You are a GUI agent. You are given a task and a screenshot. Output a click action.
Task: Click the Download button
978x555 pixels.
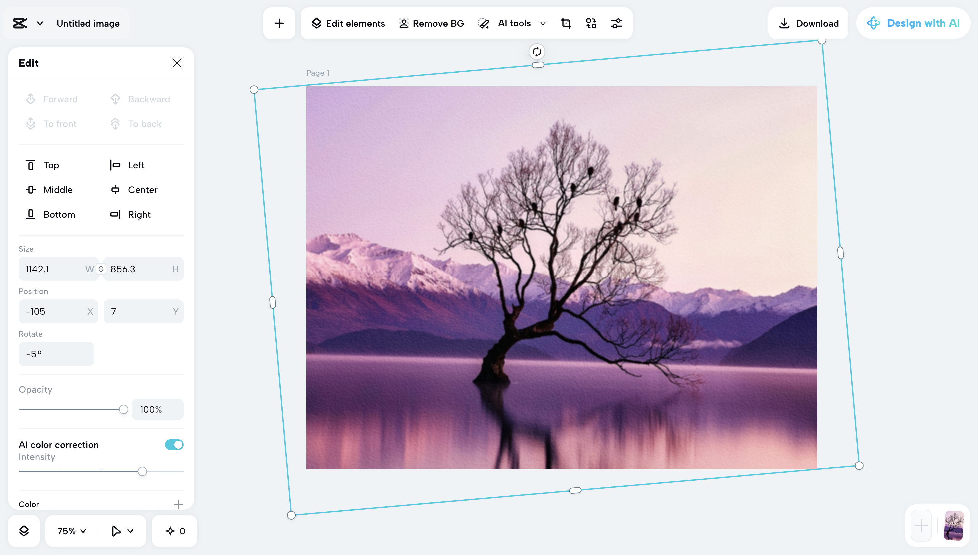808,24
